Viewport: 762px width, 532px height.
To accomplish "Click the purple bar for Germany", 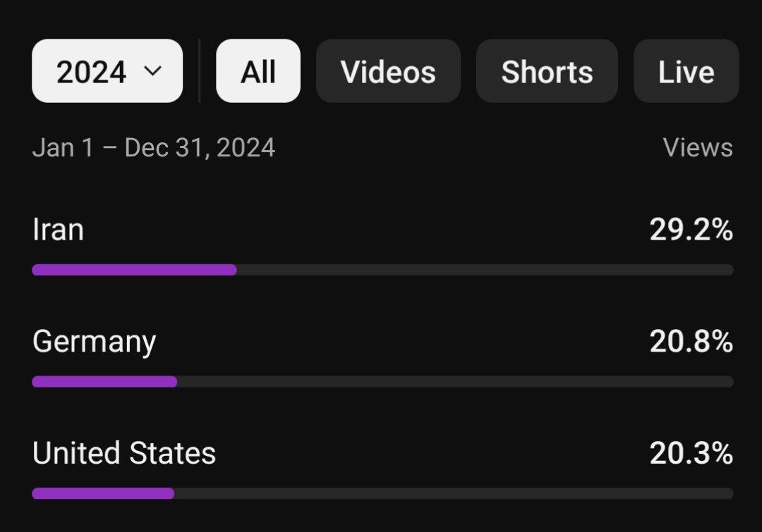I will pos(104,381).
